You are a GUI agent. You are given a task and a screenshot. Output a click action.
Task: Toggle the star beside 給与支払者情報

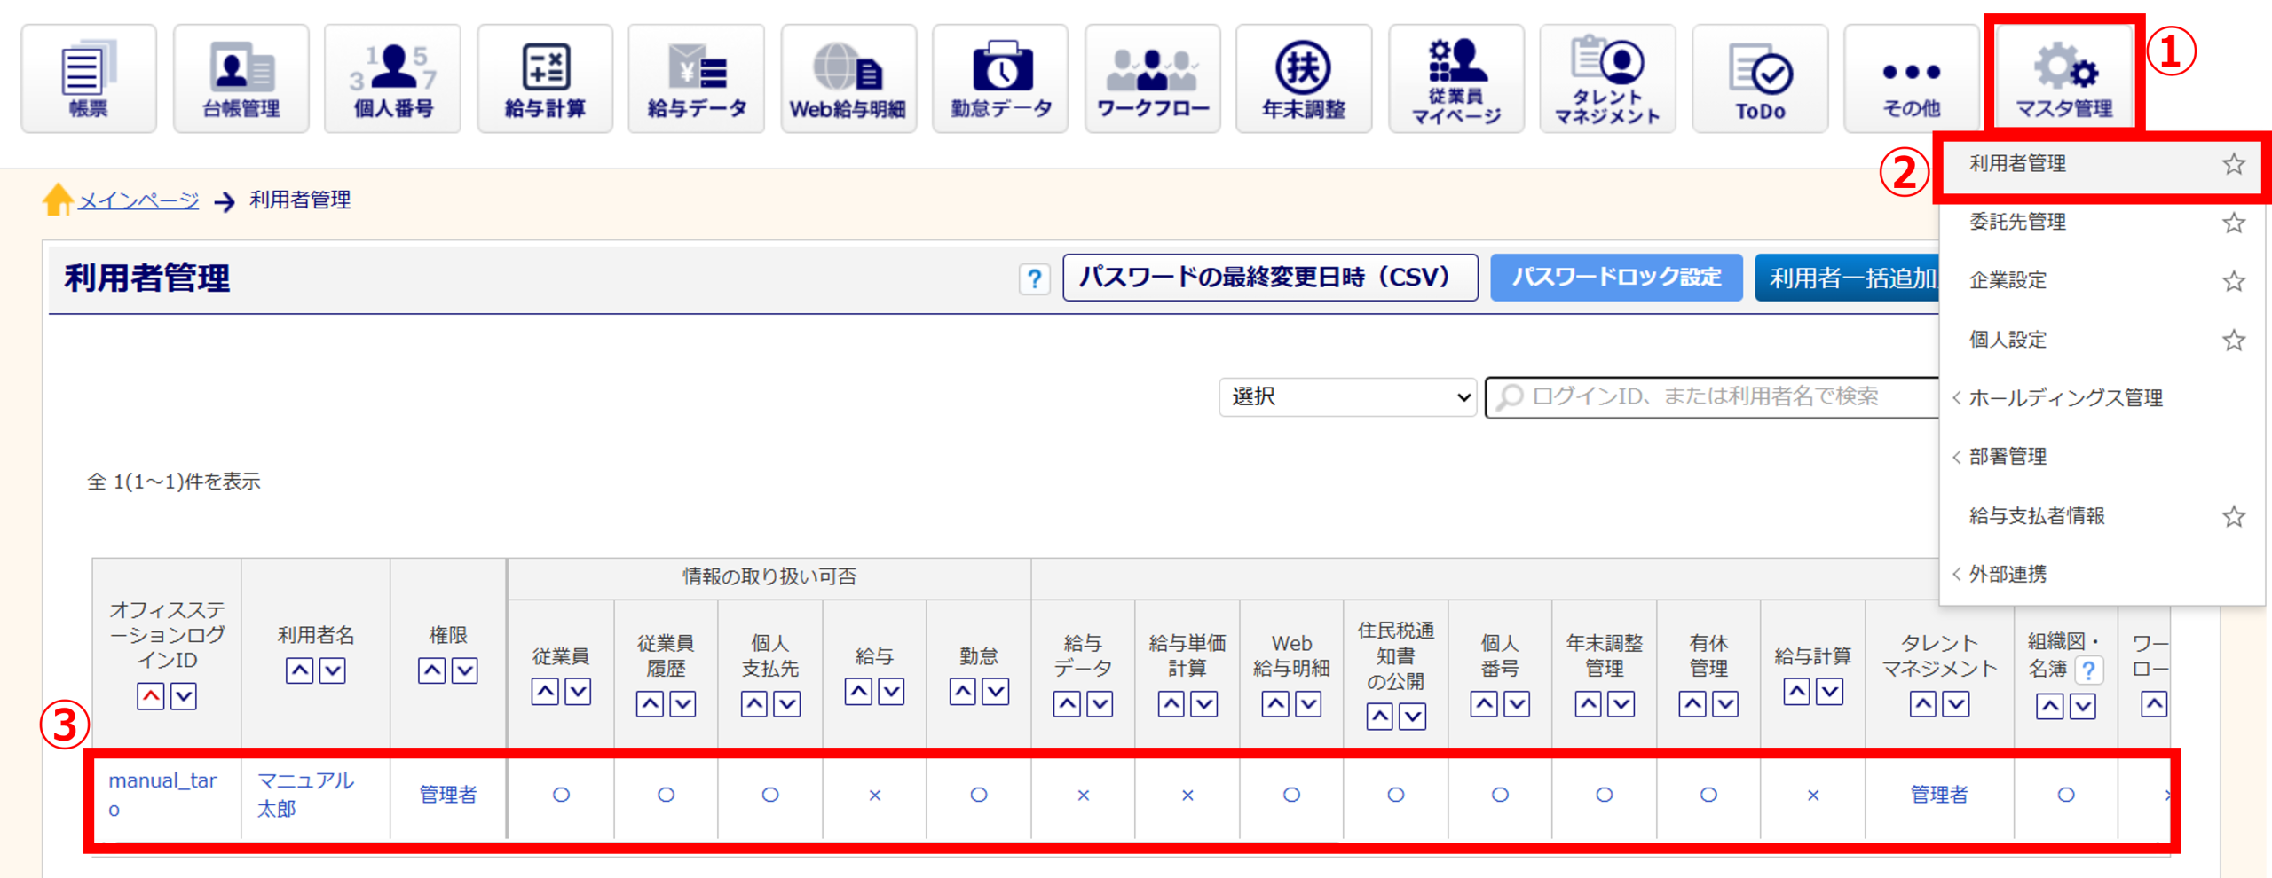pos(2233,516)
